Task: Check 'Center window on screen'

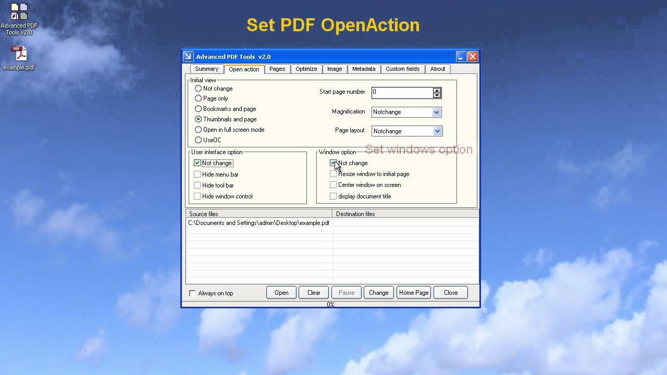Action: coord(333,185)
